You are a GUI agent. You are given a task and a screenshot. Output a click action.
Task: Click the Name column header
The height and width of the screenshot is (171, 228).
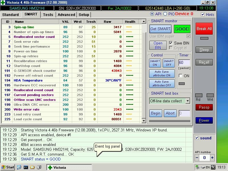coord(36,22)
